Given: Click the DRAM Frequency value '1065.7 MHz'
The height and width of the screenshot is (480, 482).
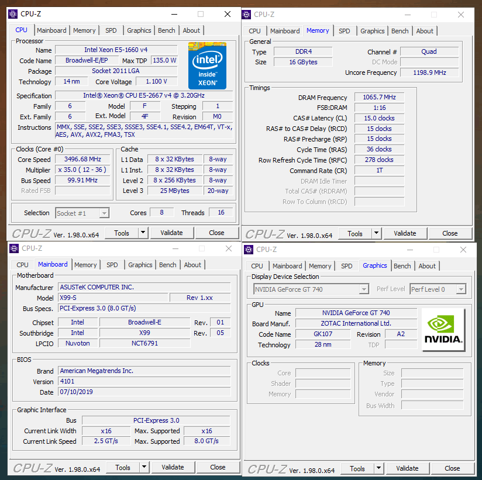Looking at the screenshot, I should click(x=379, y=97).
